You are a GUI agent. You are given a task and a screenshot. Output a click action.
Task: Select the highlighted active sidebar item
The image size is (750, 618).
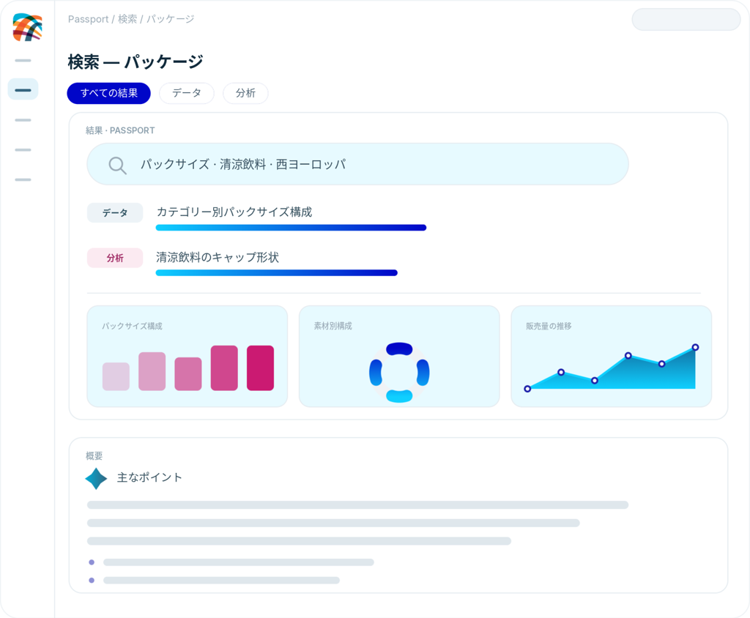(23, 89)
